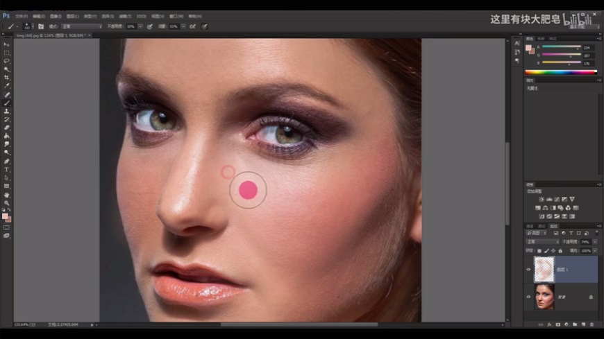Pick the Type tool in the toolbox
Image resolution: width=604 pixels, height=339 pixels.
[7, 169]
